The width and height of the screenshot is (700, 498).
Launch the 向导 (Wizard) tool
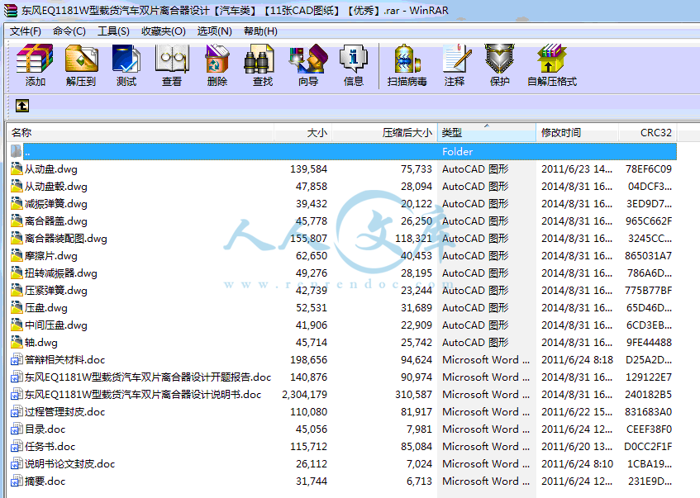(x=308, y=65)
